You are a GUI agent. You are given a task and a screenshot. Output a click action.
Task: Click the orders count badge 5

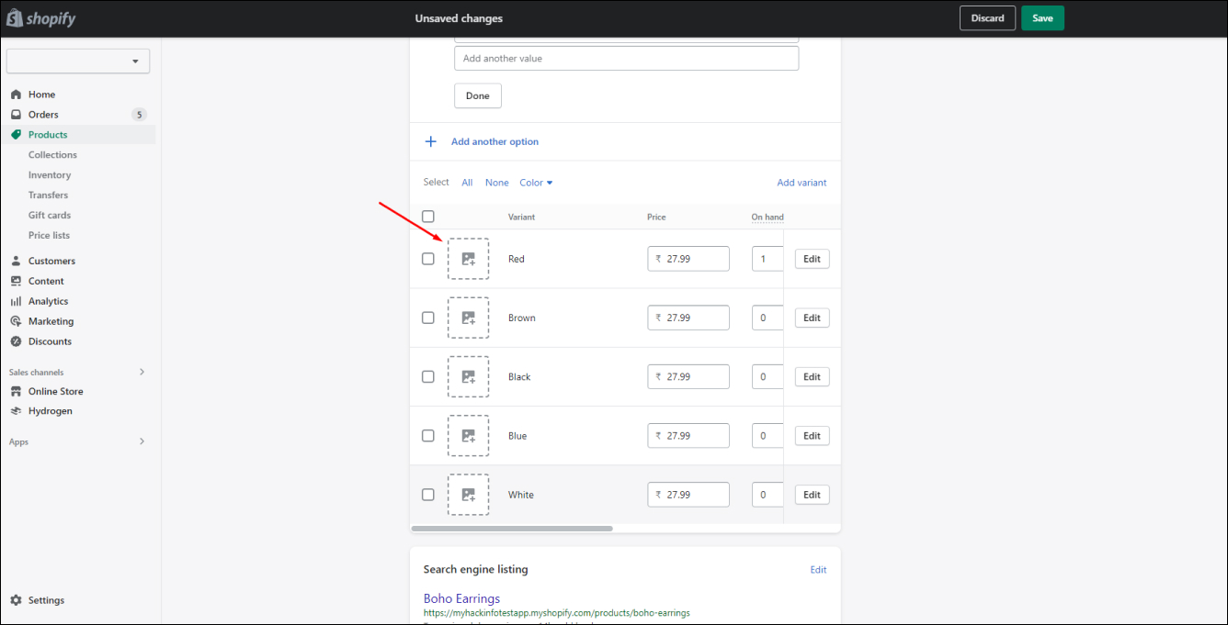(139, 115)
